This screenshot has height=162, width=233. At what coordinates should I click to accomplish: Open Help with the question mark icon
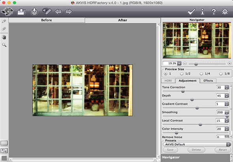point(214,11)
